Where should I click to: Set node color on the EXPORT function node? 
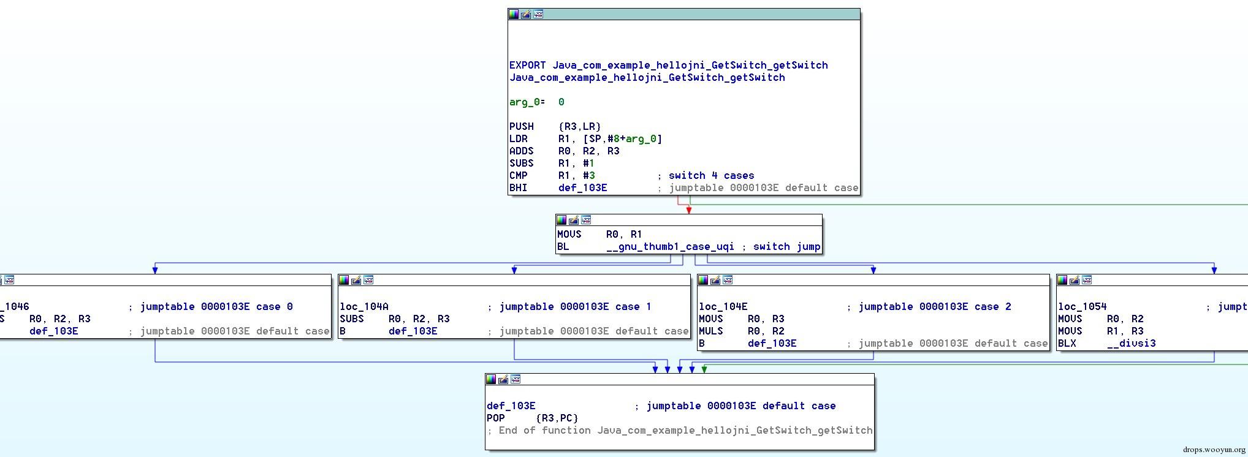coord(514,14)
